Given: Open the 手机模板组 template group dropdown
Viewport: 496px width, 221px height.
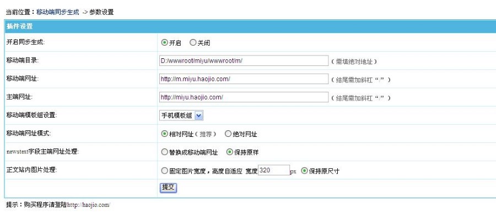Looking at the screenshot, I should [181, 116].
